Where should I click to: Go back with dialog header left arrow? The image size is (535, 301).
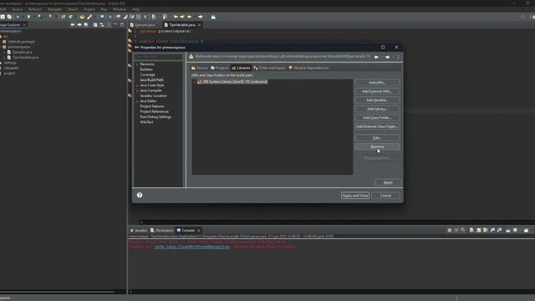click(376, 57)
